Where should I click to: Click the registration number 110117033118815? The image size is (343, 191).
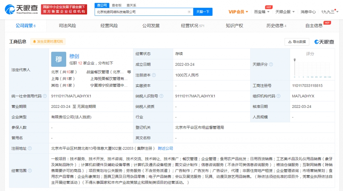tap(307, 86)
